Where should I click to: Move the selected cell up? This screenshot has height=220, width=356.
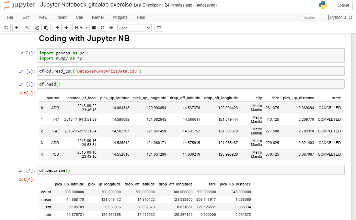tap(57, 28)
